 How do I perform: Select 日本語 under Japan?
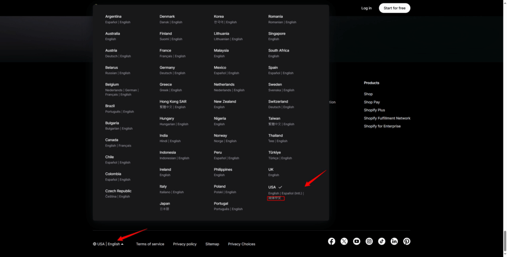164,209
